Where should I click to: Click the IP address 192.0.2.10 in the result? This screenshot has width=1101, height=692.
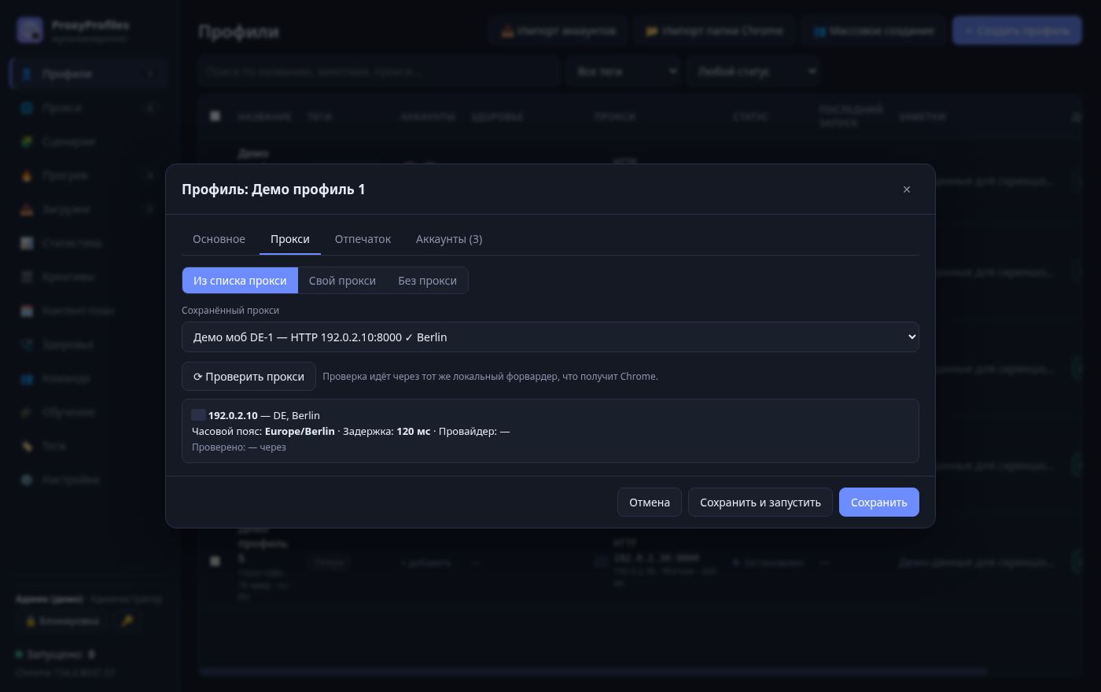(233, 415)
